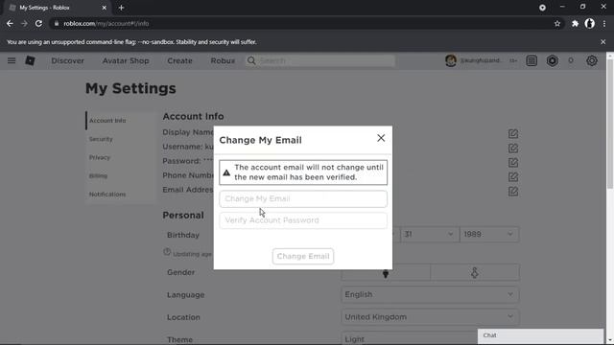Open the settings gear icon
The width and height of the screenshot is (614, 345).
[592, 60]
